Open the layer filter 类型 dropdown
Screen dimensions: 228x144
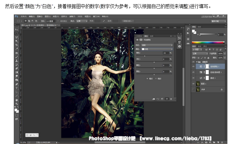pos(197,49)
